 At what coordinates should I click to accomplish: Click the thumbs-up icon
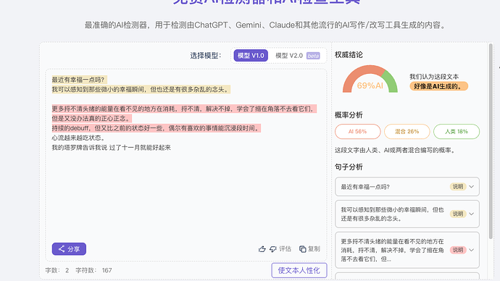point(262,249)
